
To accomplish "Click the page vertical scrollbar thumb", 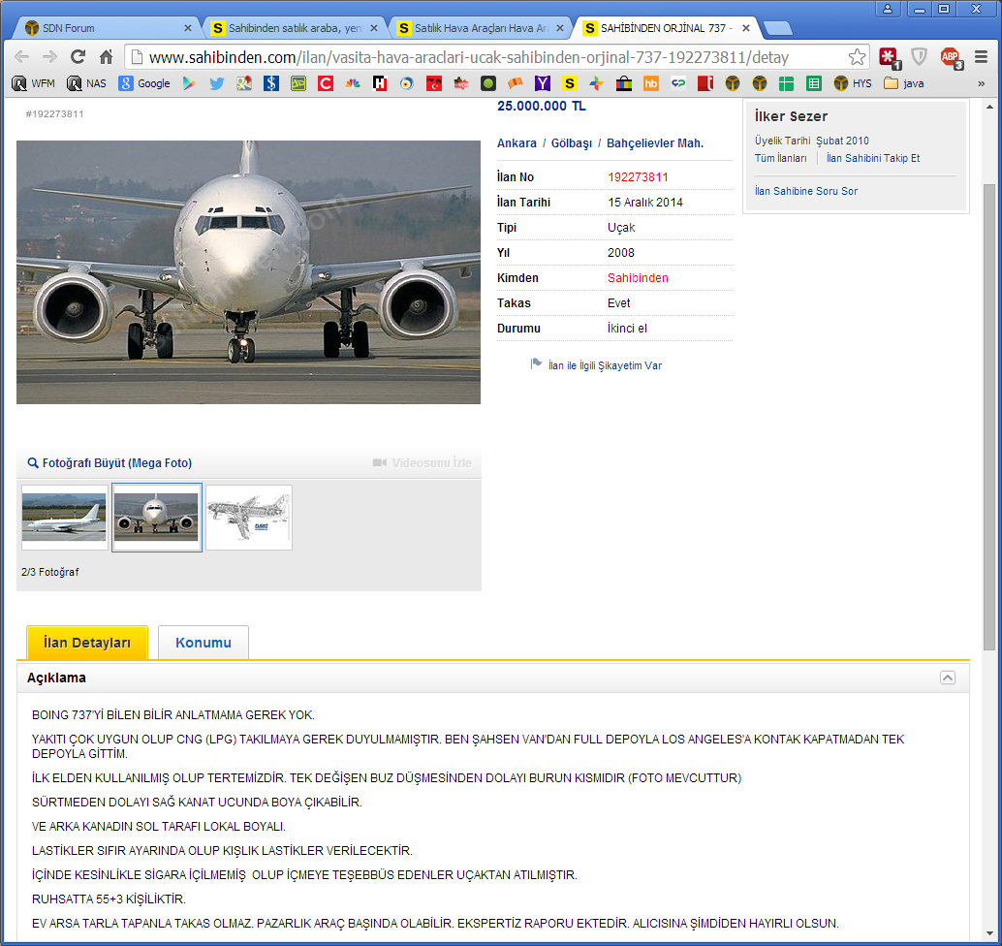I will (988, 417).
